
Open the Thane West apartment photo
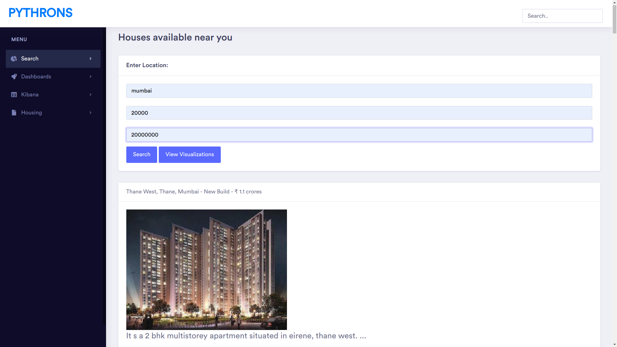tap(206, 270)
